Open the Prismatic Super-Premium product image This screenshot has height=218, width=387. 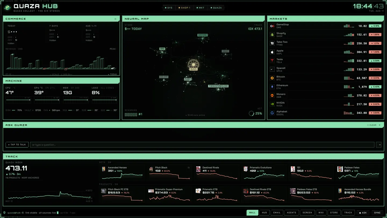(x=151, y=191)
